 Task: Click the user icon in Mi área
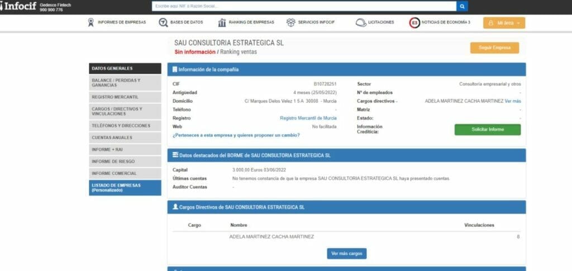tap(490, 23)
